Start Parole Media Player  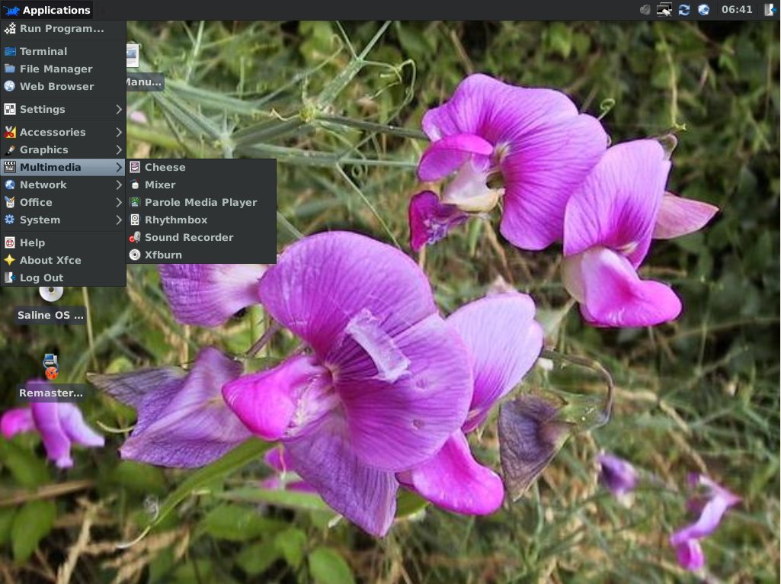point(201,202)
